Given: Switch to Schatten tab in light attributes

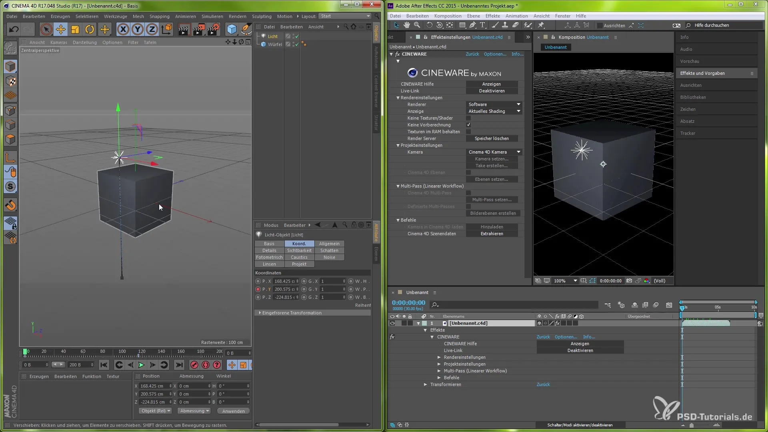Looking at the screenshot, I should 329,250.
